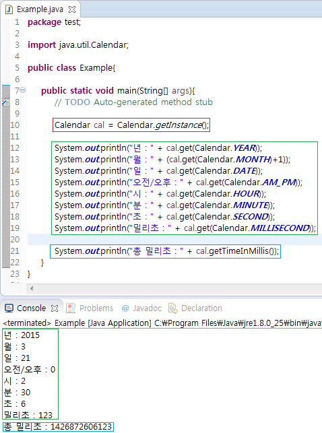Open the Console tab

(31, 308)
